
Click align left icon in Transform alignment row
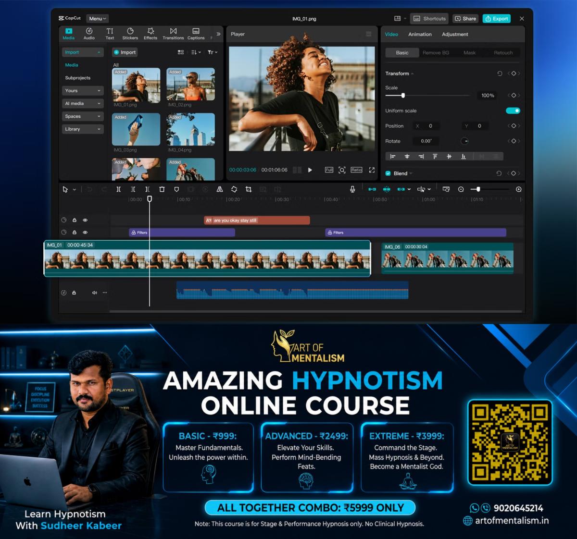coord(393,156)
